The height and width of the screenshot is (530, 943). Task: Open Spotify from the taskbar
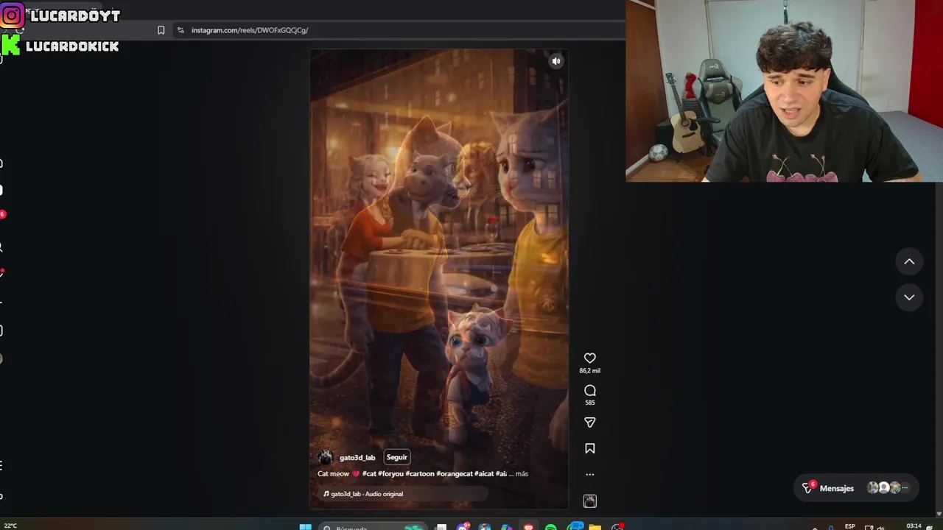(x=550, y=527)
